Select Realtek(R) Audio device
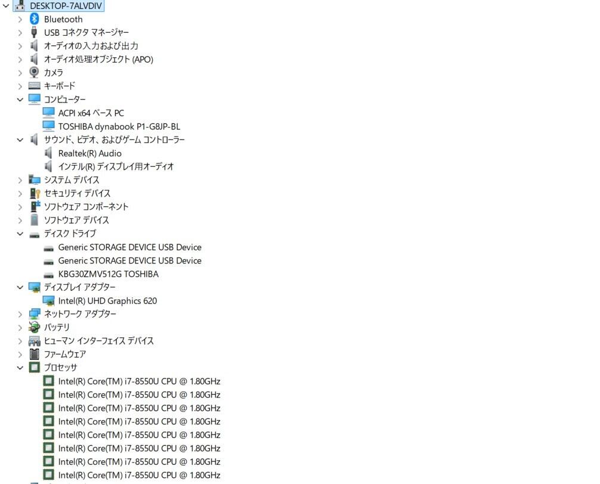Image resolution: width=600 pixels, height=484 pixels. pyautogui.click(x=90, y=153)
